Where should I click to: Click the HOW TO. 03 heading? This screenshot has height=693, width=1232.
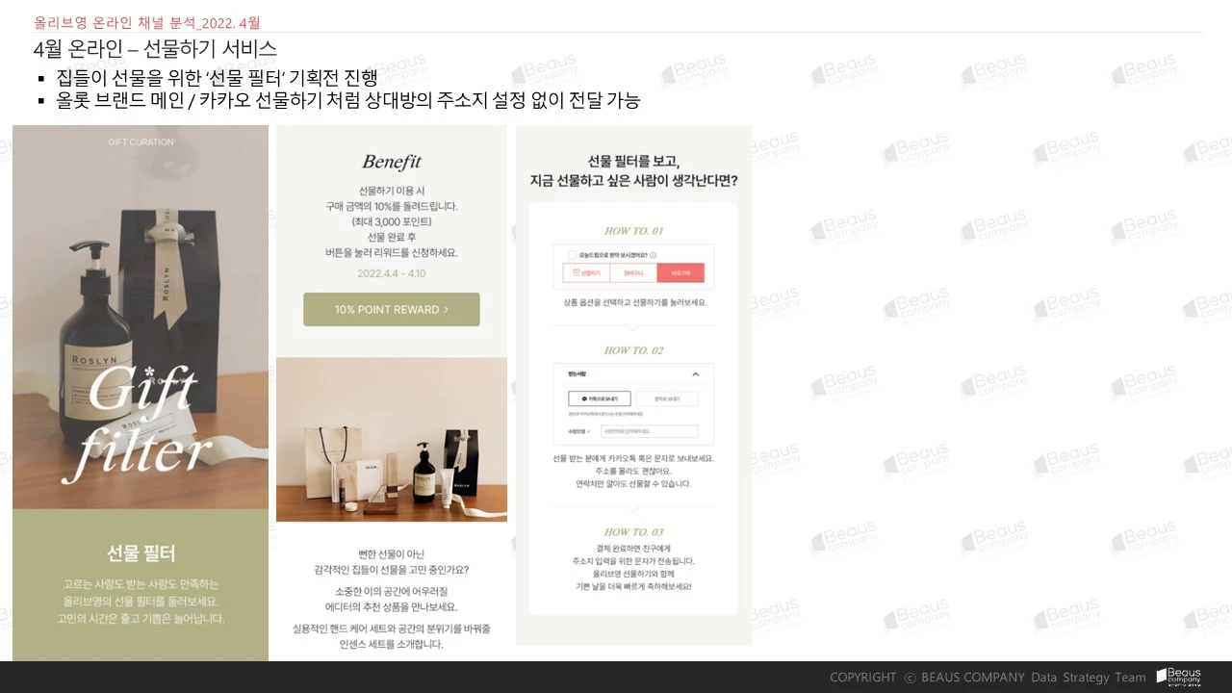coord(633,531)
